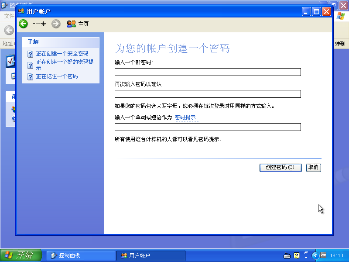The image size is (349, 262).
Task: Open the 密码提示 hint link
Action: click(x=186, y=117)
